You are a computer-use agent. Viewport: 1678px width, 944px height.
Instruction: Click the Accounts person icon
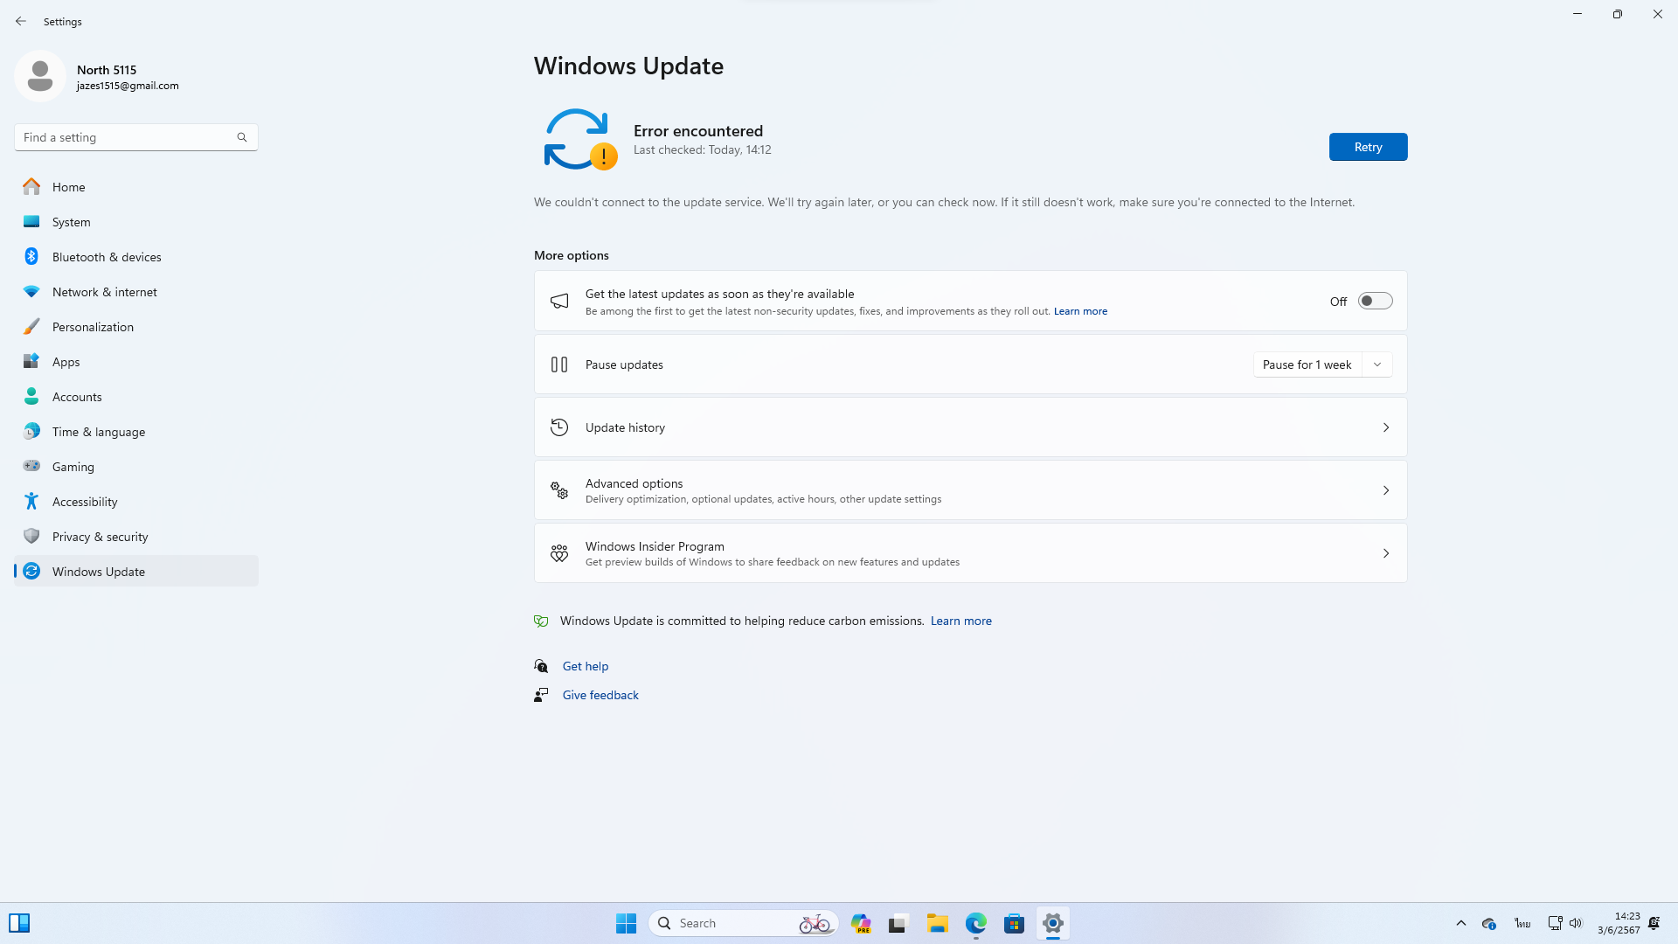click(31, 396)
